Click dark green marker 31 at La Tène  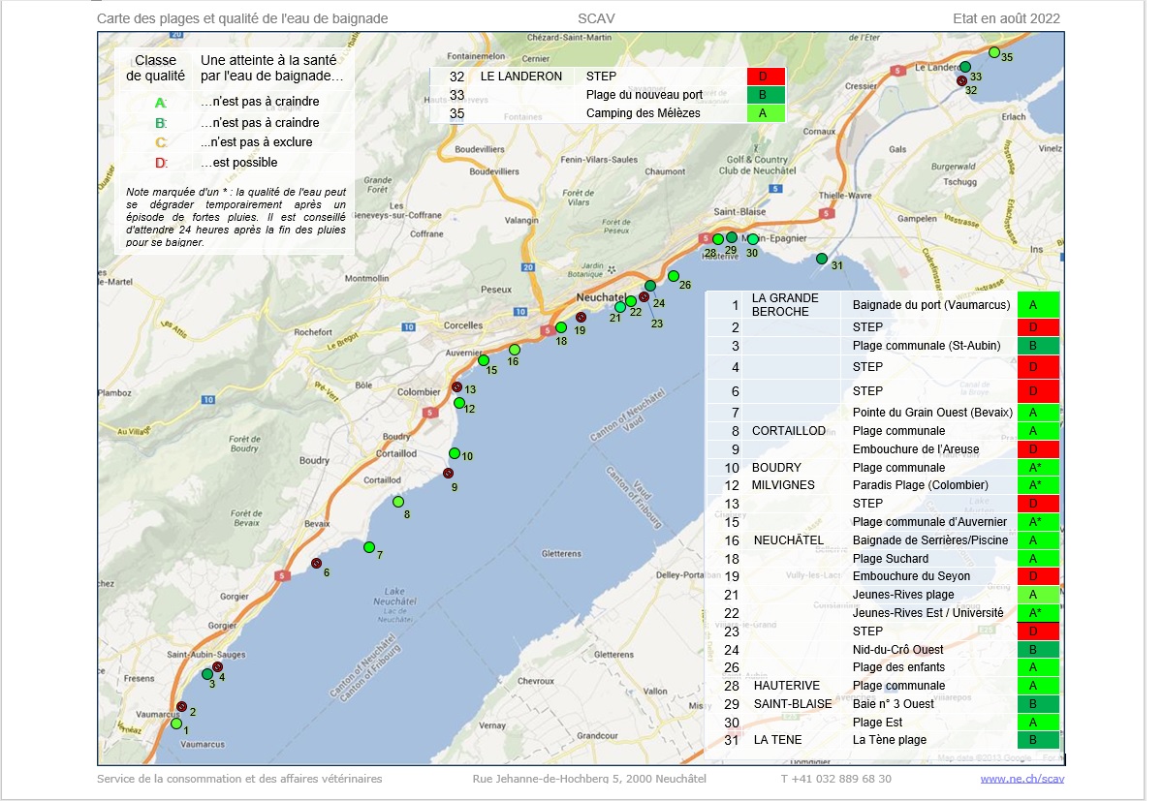[x=822, y=259]
